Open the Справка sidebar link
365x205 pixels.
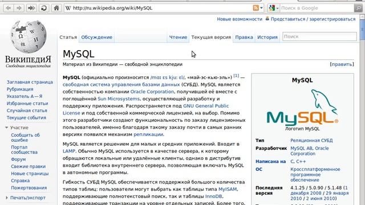[x=21, y=181]
